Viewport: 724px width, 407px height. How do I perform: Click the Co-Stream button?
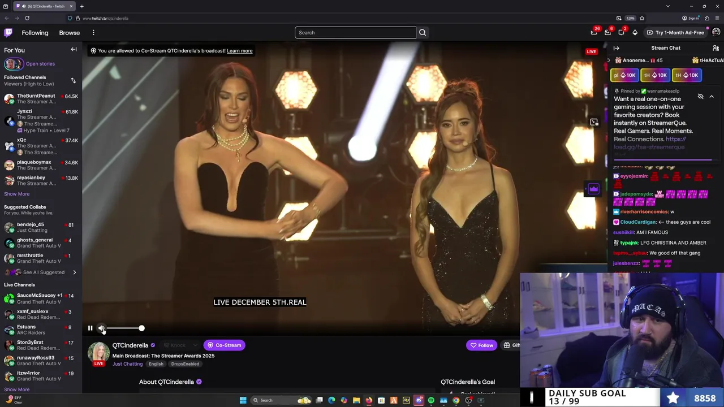[225, 345]
